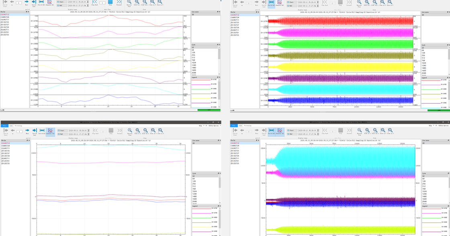Click Period Last icon in bottom-left window
This screenshot has width=450, height=236.
[34, 130]
